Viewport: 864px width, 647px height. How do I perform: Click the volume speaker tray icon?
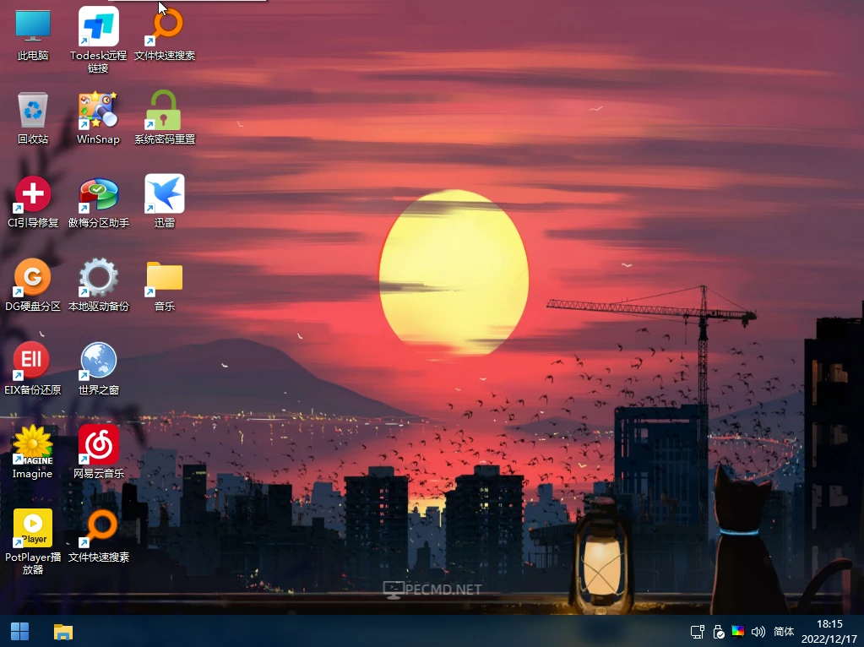(758, 632)
